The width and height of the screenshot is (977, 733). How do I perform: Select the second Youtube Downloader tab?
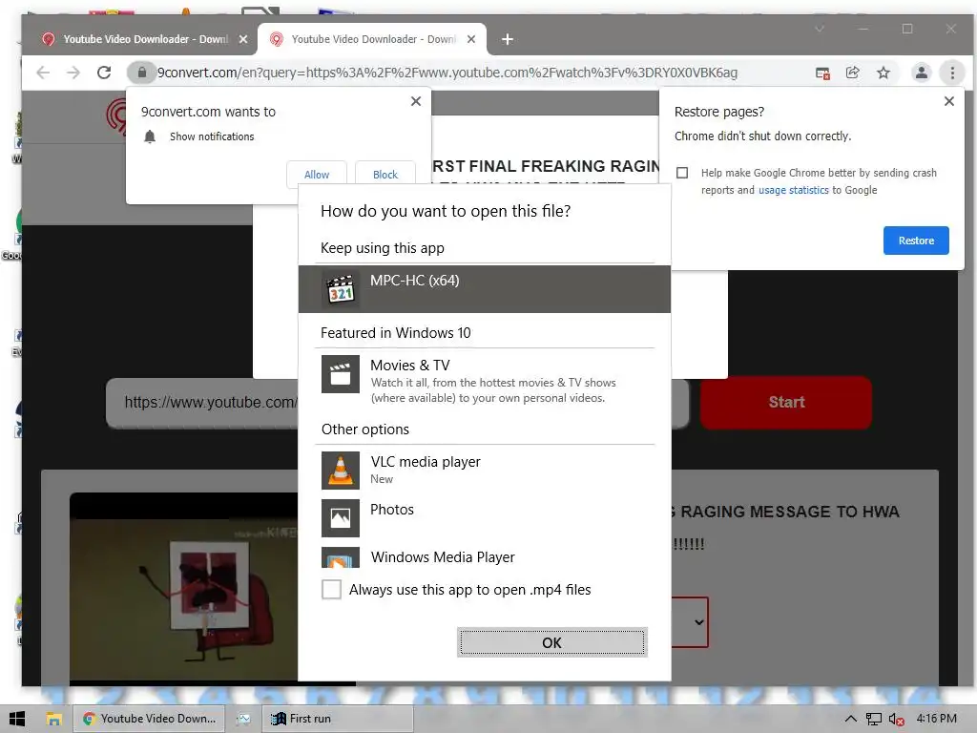[373, 39]
